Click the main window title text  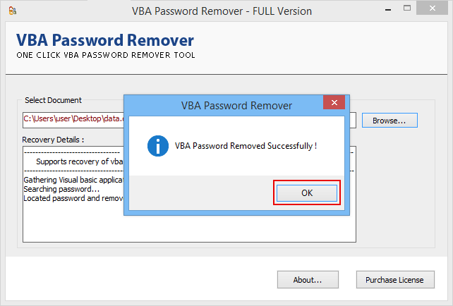pyautogui.click(x=222, y=11)
